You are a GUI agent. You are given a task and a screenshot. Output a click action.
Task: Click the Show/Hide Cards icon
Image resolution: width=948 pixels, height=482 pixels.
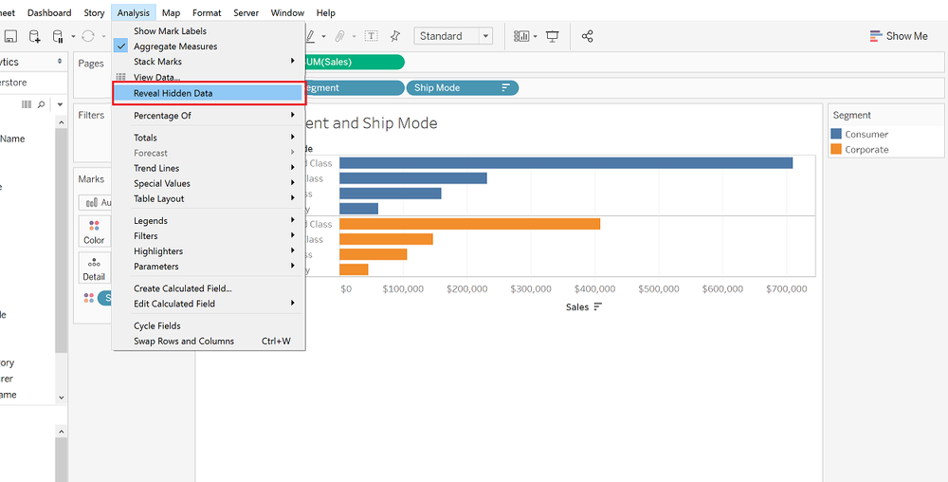point(521,36)
